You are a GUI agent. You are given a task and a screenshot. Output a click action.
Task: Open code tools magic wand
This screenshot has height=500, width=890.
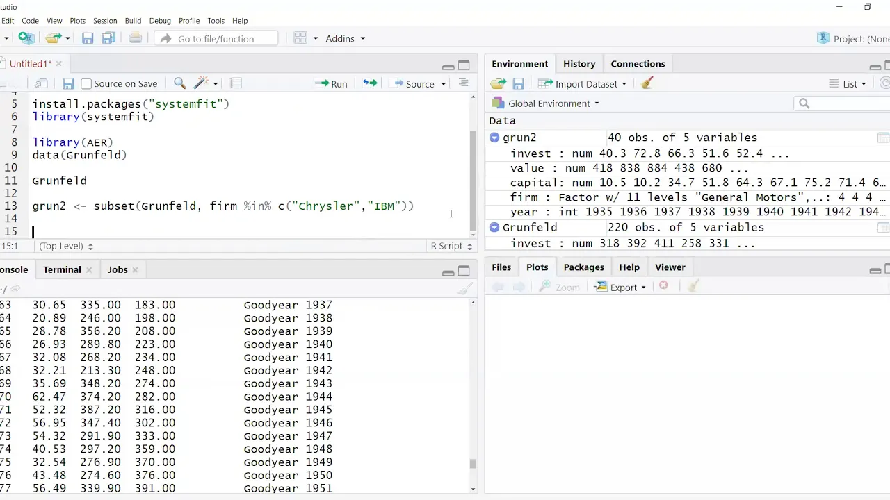[201, 83]
